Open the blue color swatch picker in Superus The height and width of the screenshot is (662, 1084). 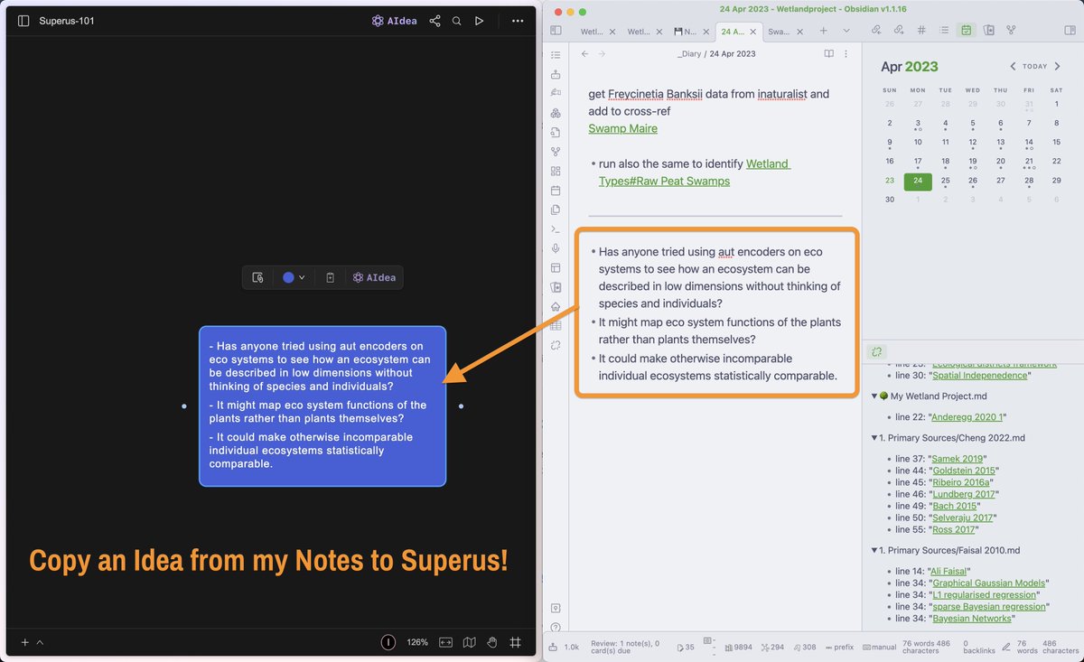pyautogui.click(x=287, y=278)
